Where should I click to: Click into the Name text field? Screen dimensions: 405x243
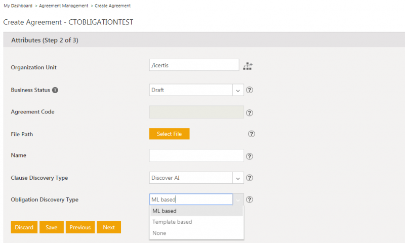point(196,155)
